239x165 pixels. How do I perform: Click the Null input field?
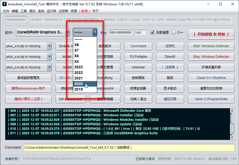[x=140, y=32]
